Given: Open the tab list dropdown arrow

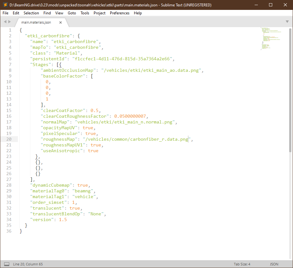Looking at the screenshot, I should pyautogui.click(x=287, y=22).
